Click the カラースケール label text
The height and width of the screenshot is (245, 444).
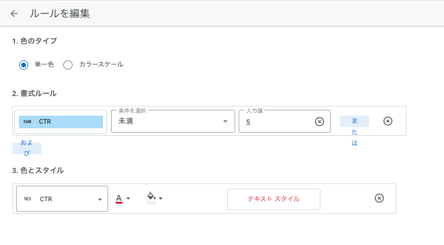pyautogui.click(x=101, y=64)
